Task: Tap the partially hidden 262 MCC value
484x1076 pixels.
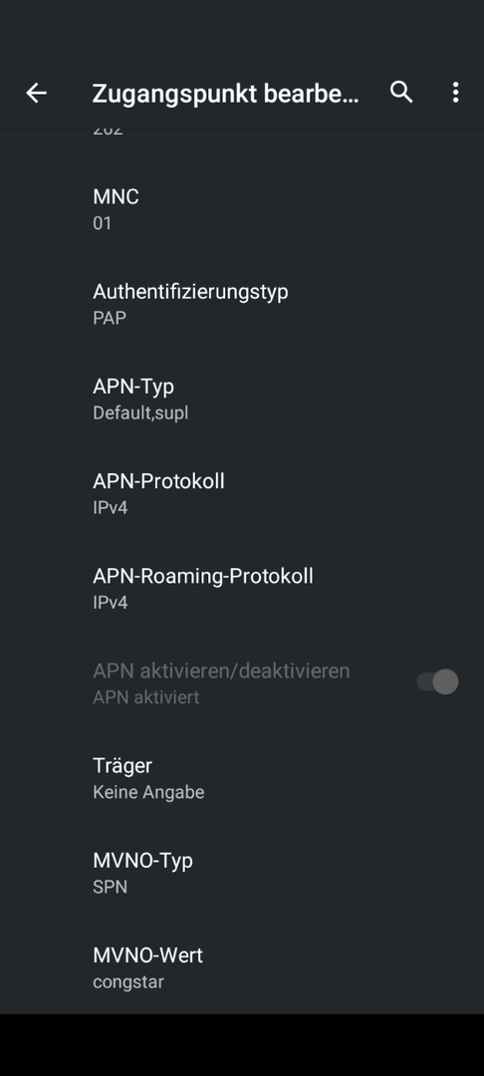Action: [108, 130]
